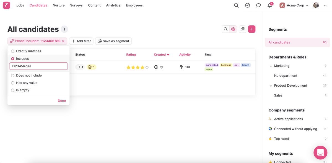
Task: Click the Teamtailor home logo
Action: 6,5
